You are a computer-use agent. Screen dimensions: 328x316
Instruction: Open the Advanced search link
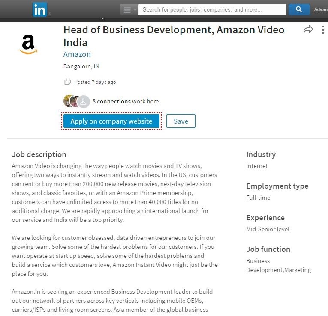tap(320, 9)
